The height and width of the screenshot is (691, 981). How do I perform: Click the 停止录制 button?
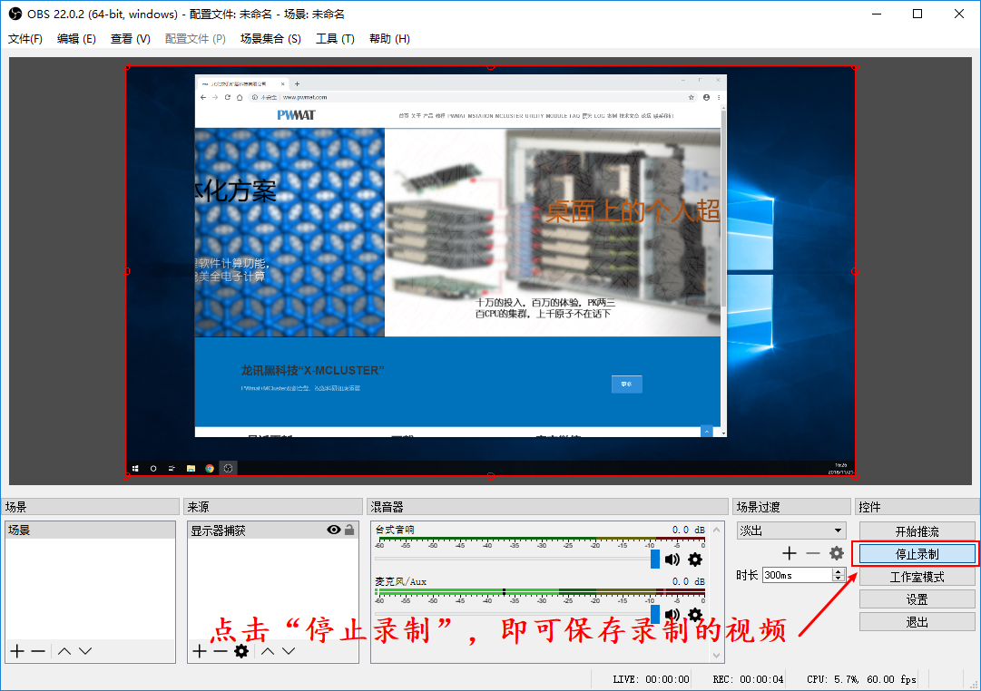(917, 554)
